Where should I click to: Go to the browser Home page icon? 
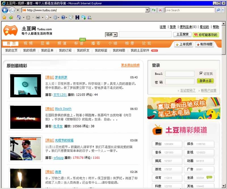tap(19, 18)
